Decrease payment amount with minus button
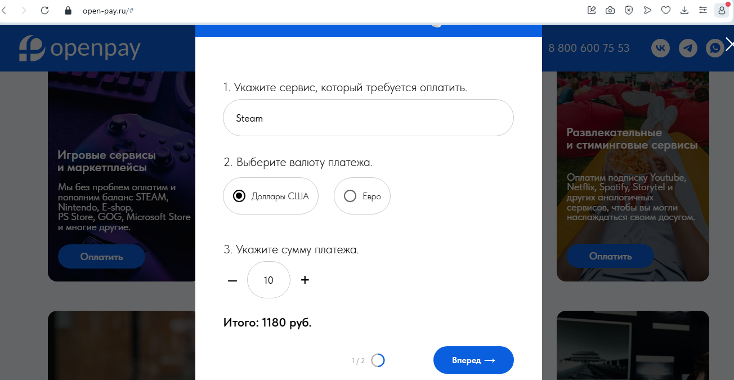This screenshot has height=380, width=734. pos(232,280)
